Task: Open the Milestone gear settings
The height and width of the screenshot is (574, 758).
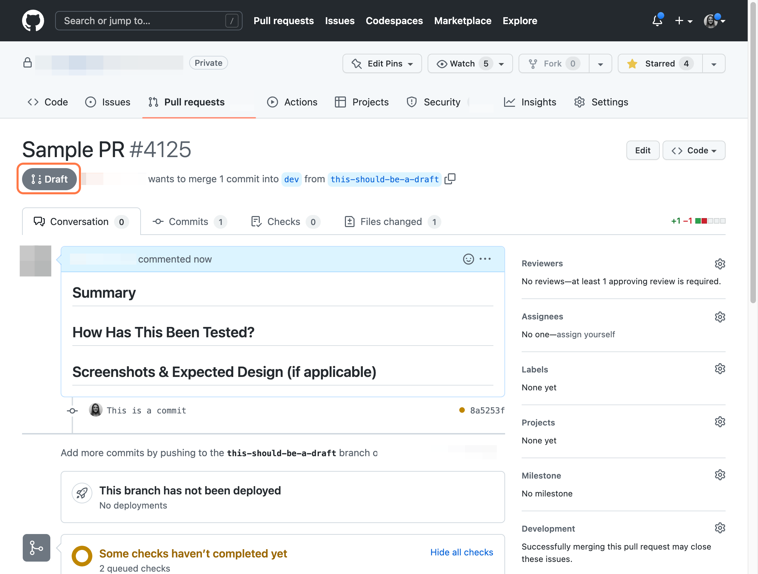Action: 720,475
